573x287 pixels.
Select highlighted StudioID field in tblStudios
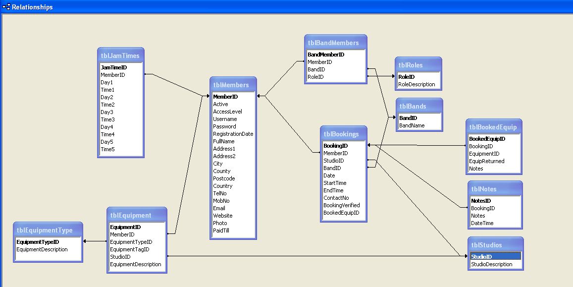496,257
